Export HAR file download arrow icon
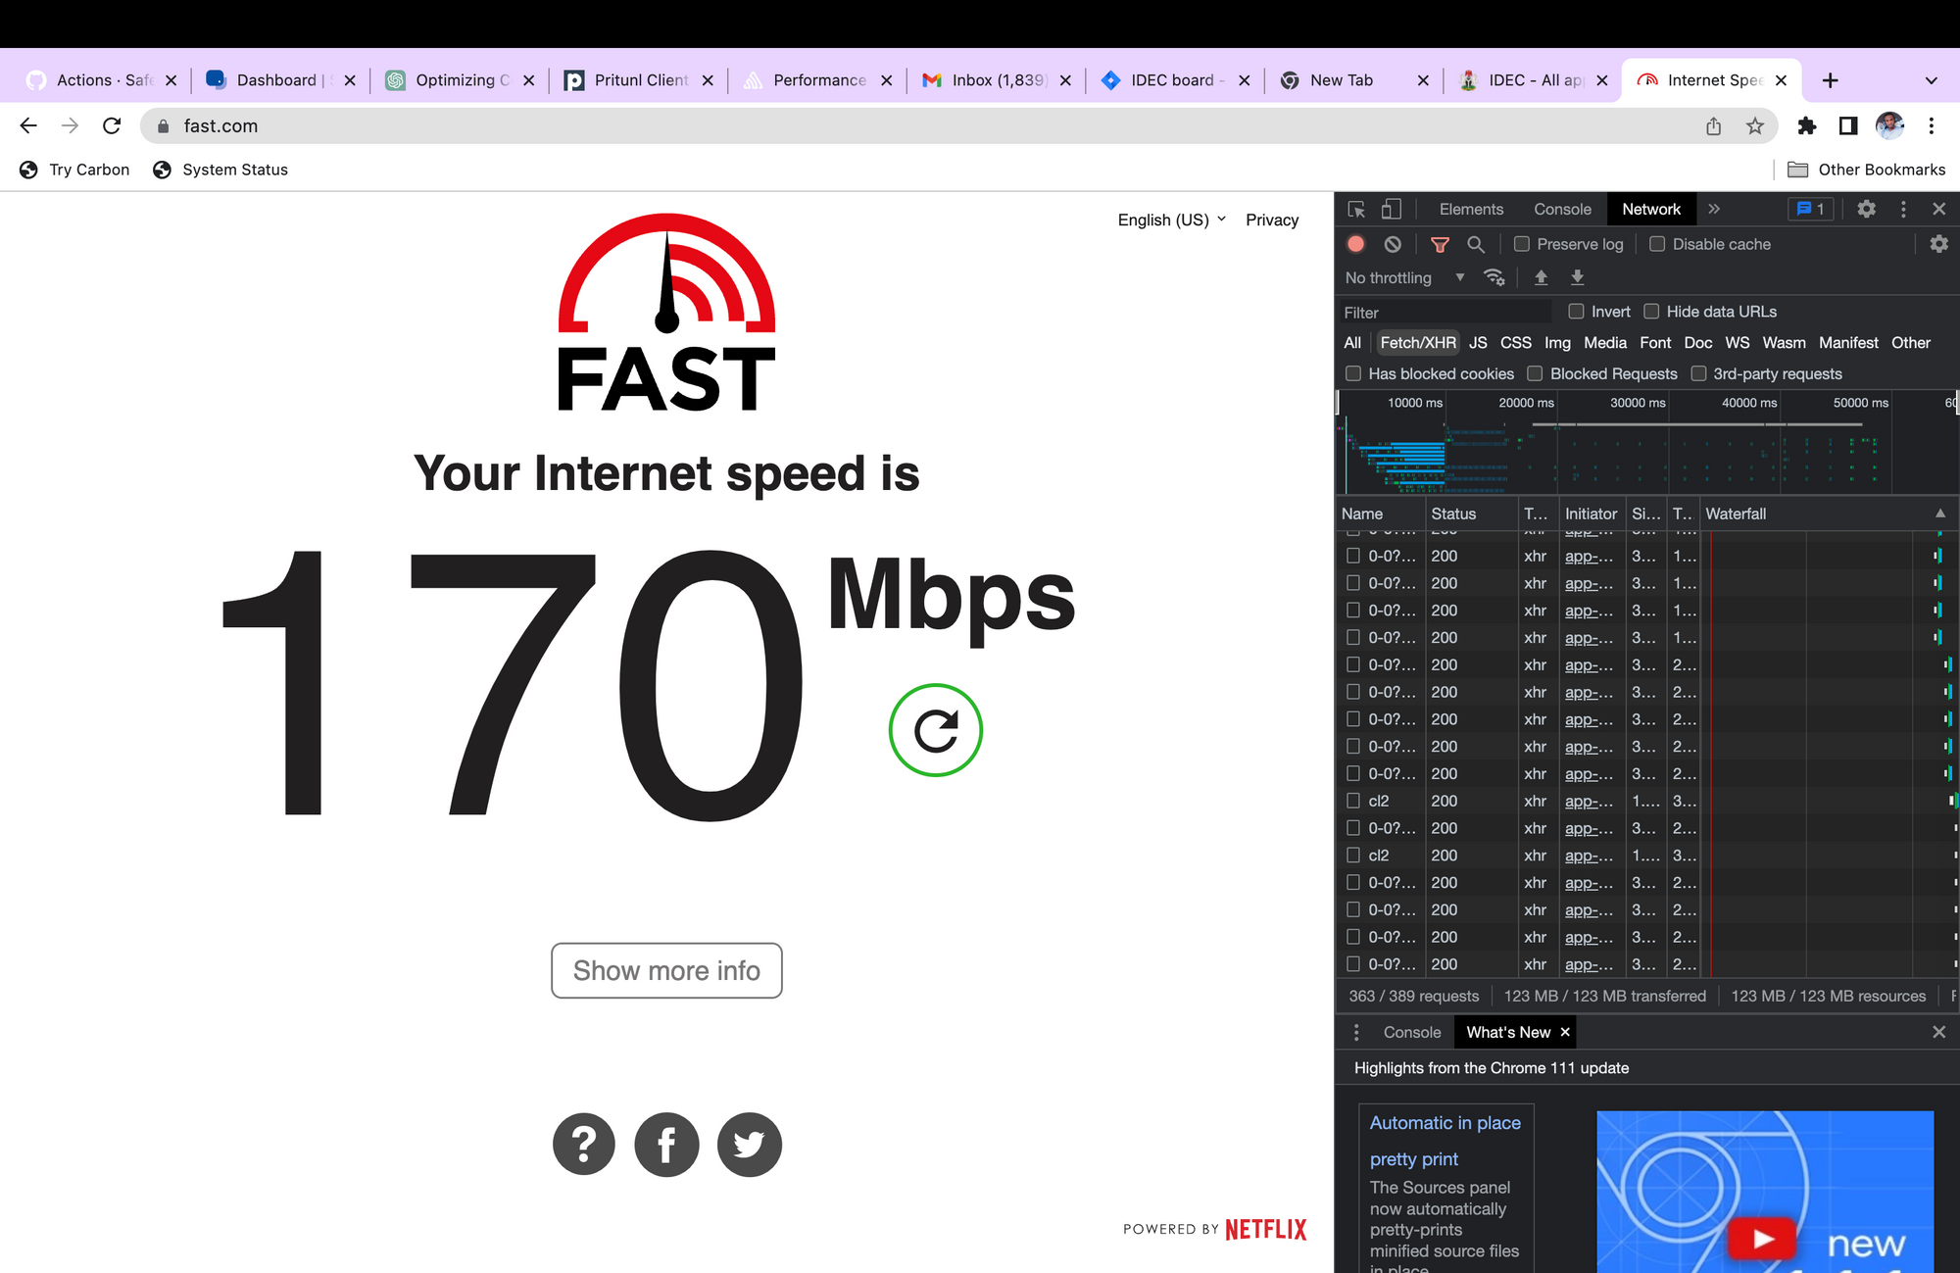The height and width of the screenshot is (1273, 1960). (x=1577, y=277)
